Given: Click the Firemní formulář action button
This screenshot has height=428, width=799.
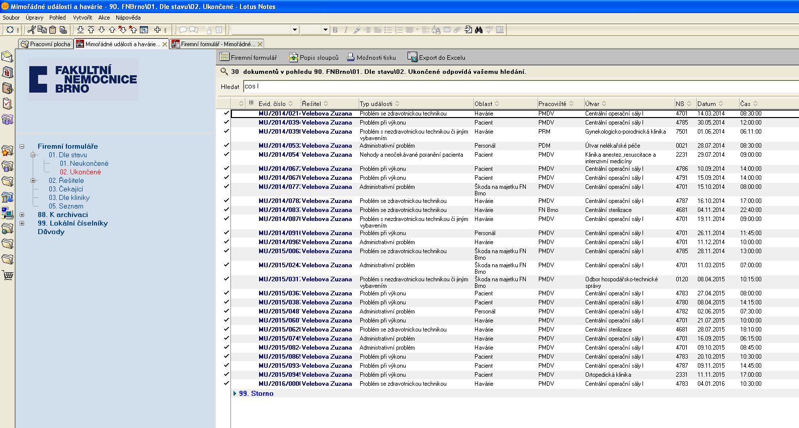Looking at the screenshot, I should click(249, 57).
